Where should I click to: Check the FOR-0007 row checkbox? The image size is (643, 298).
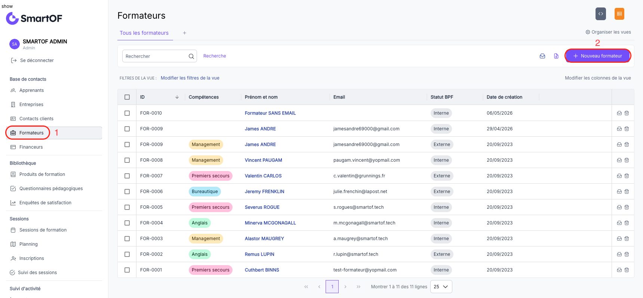click(127, 176)
